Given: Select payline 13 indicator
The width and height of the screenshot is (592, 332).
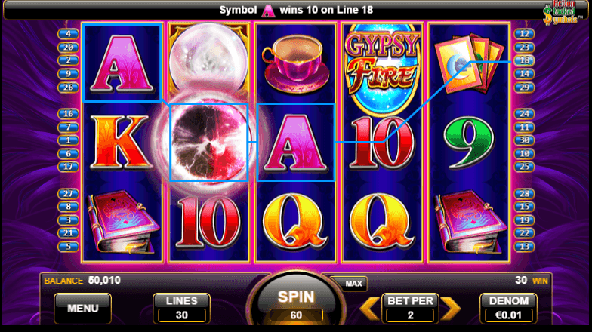Looking at the screenshot, I should click(x=524, y=247).
